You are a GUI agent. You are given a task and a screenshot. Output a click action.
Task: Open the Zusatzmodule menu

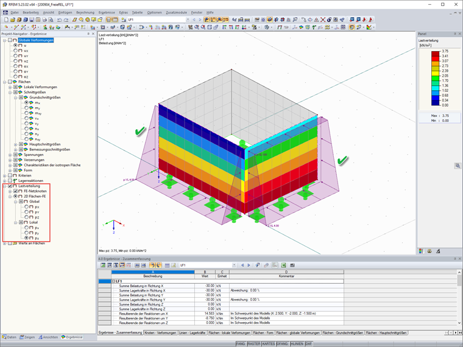point(176,12)
